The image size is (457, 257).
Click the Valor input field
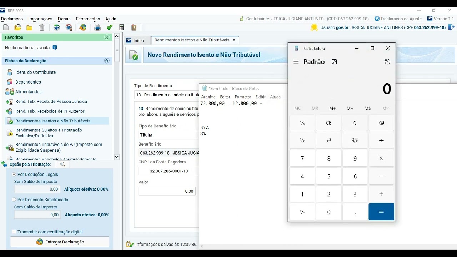tap(167, 191)
